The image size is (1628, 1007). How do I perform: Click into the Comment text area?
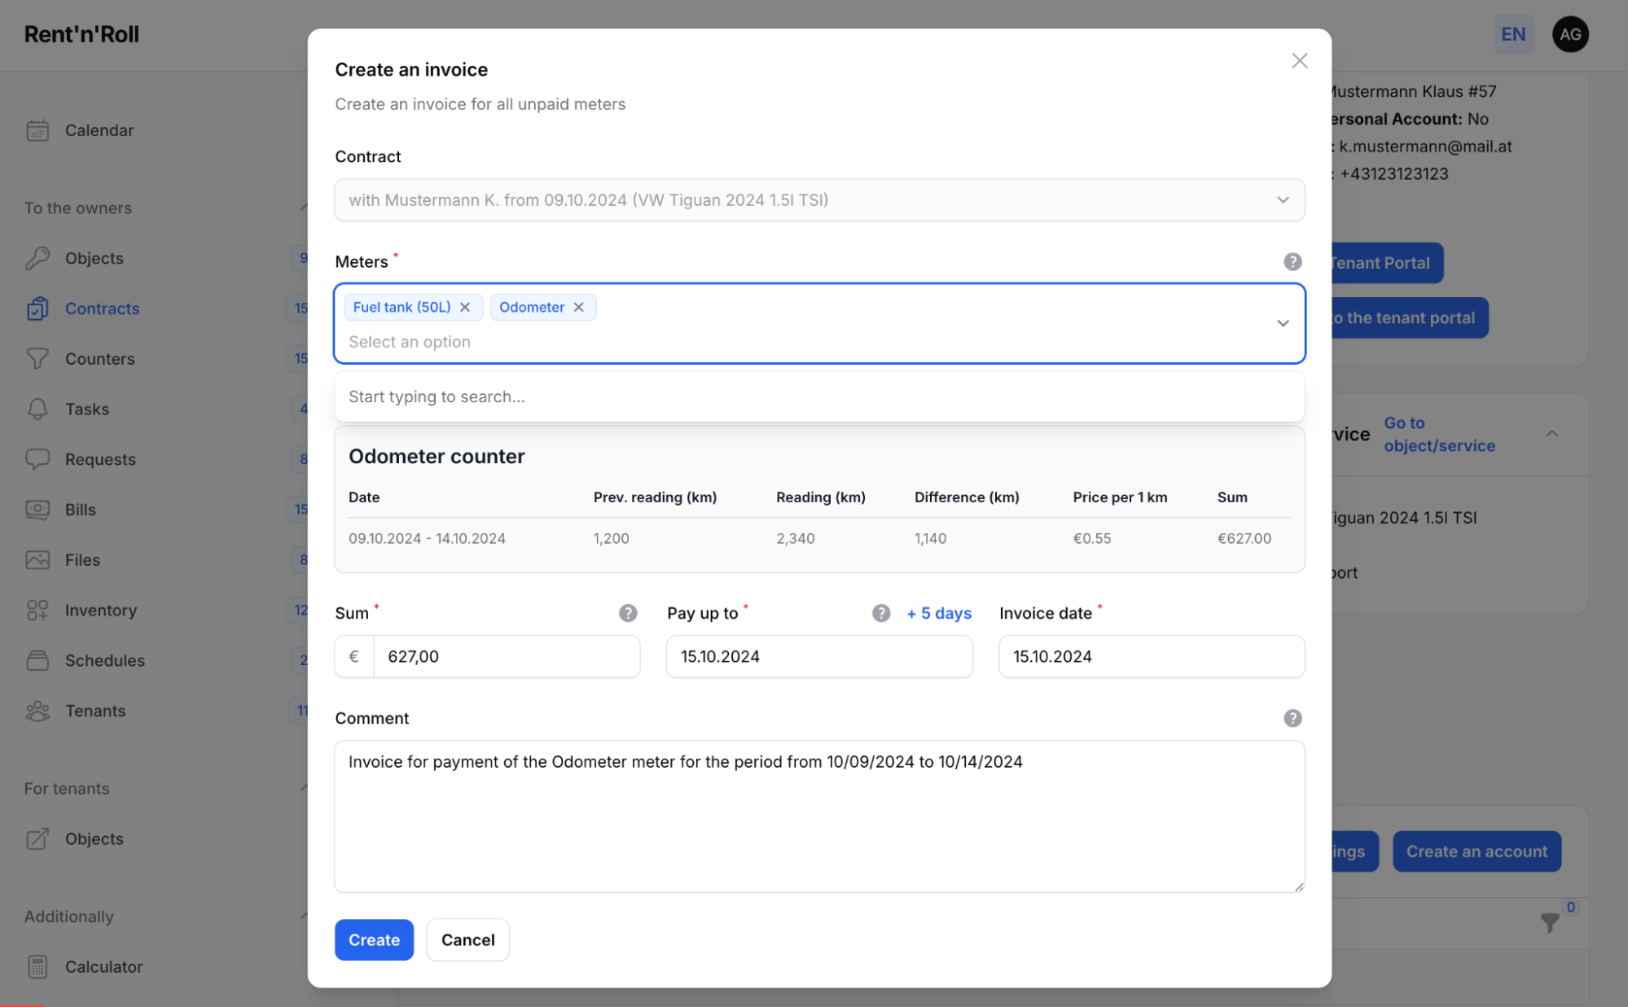point(819,817)
